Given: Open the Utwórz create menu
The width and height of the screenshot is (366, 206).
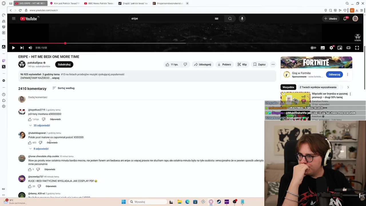Looking at the screenshot, I should pos(331,19).
